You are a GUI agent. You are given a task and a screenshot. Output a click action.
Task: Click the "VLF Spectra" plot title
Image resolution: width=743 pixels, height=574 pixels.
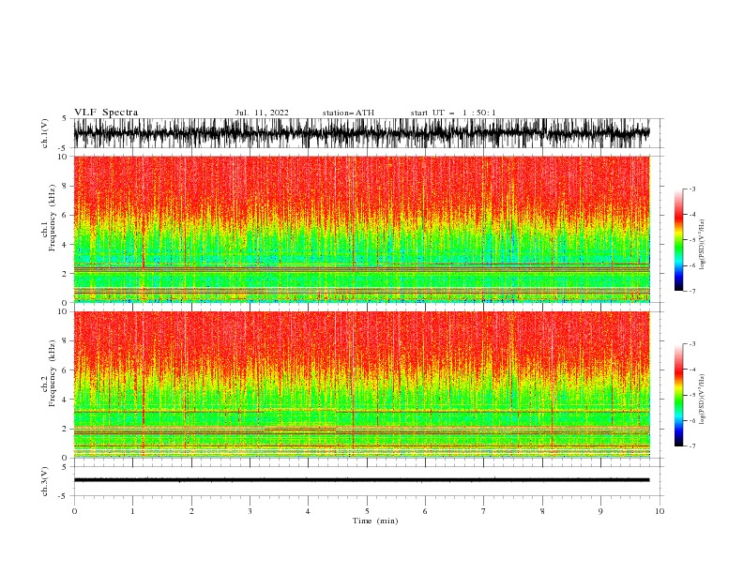[106, 113]
